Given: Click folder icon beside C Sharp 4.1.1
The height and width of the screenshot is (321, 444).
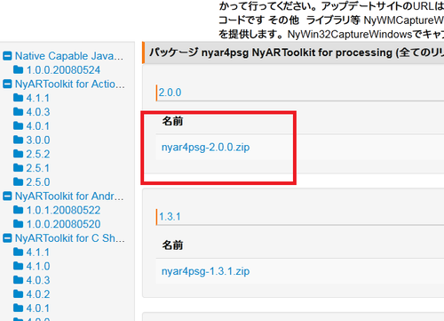Looking at the screenshot, I should [x=19, y=252].
